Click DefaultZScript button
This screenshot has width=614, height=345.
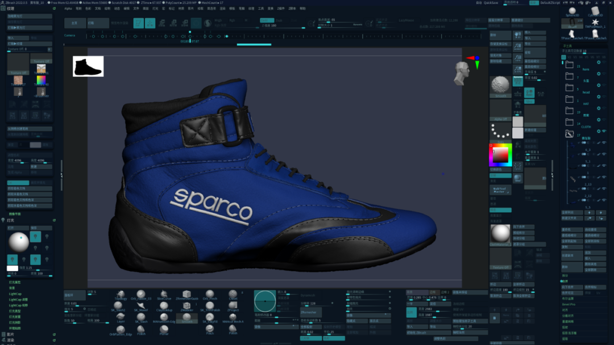(x=550, y=3)
